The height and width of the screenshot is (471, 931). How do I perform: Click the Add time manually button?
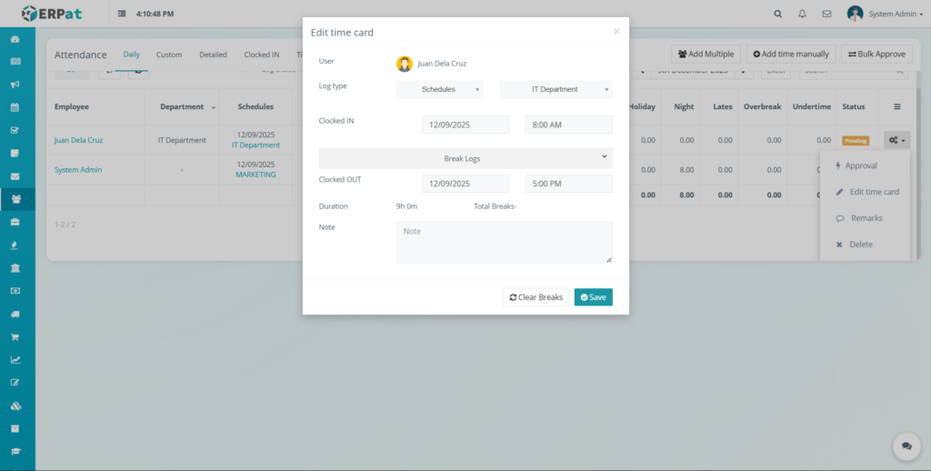(x=791, y=54)
